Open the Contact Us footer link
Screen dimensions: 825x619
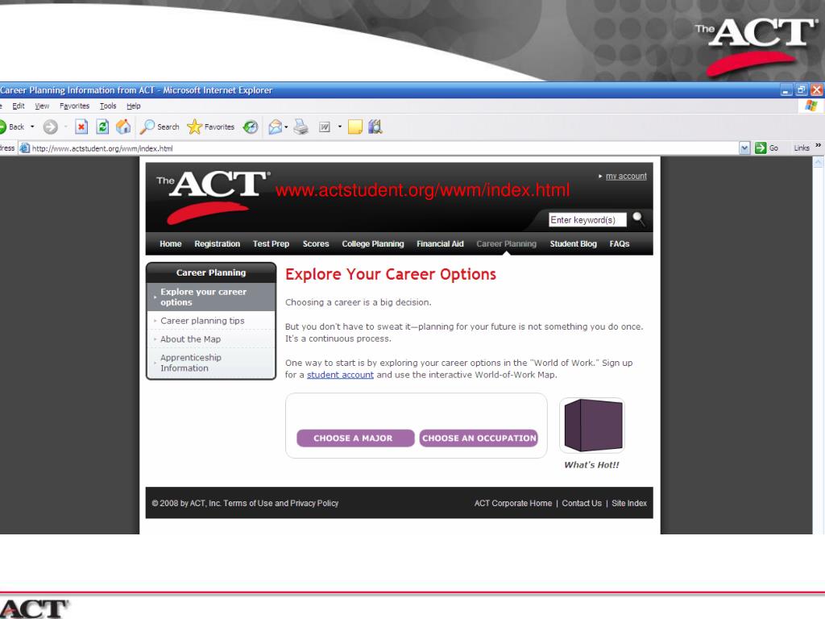(582, 503)
